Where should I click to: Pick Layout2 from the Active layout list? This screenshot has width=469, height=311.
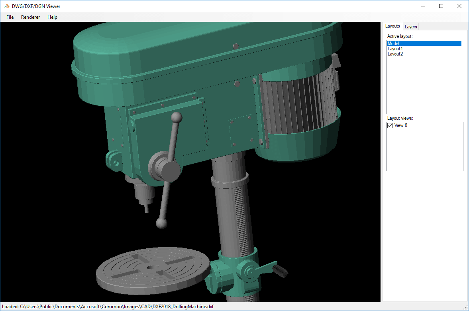tap(395, 54)
